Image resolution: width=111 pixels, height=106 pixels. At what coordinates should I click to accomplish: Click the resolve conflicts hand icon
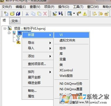(79, 14)
